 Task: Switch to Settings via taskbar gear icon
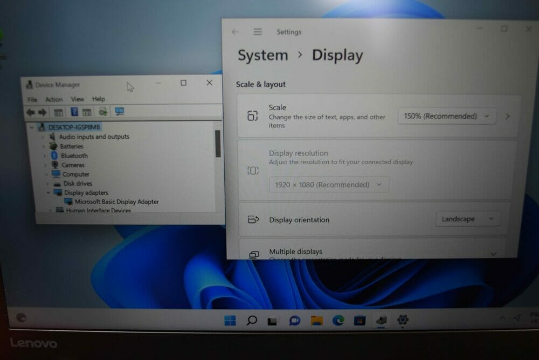[x=403, y=320]
